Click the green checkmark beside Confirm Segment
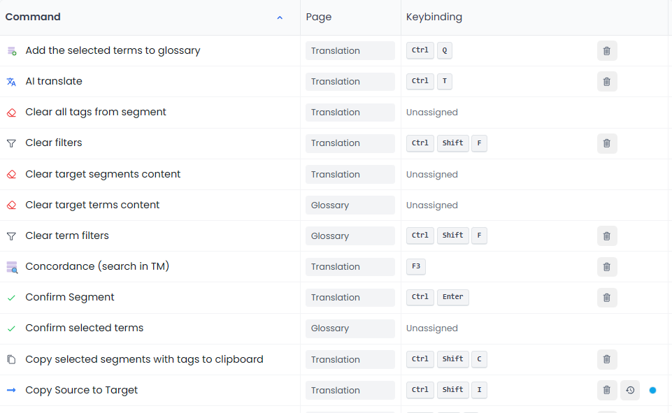 click(x=11, y=297)
